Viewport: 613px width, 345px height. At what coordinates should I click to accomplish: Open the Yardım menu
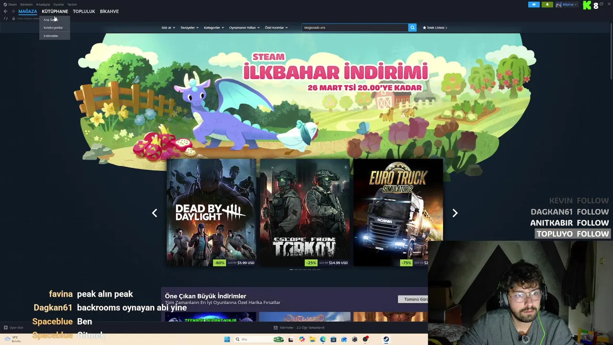[x=72, y=4]
